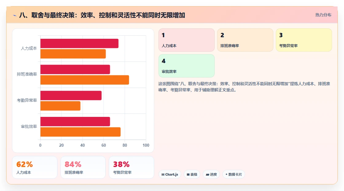Click the x-axis value 100
Screen dimensions: 344x191
click(146, 145)
